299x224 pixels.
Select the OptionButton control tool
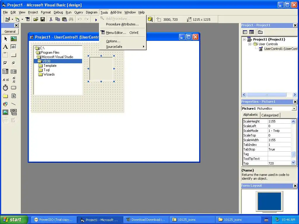coord(13,63)
